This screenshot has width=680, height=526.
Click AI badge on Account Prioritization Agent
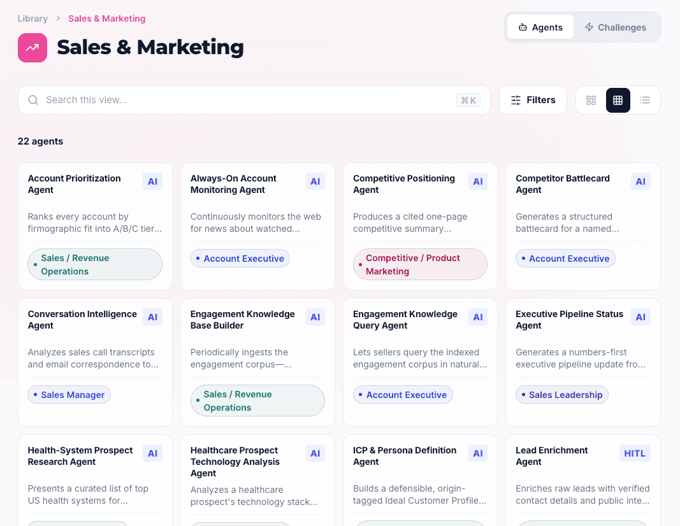153,181
